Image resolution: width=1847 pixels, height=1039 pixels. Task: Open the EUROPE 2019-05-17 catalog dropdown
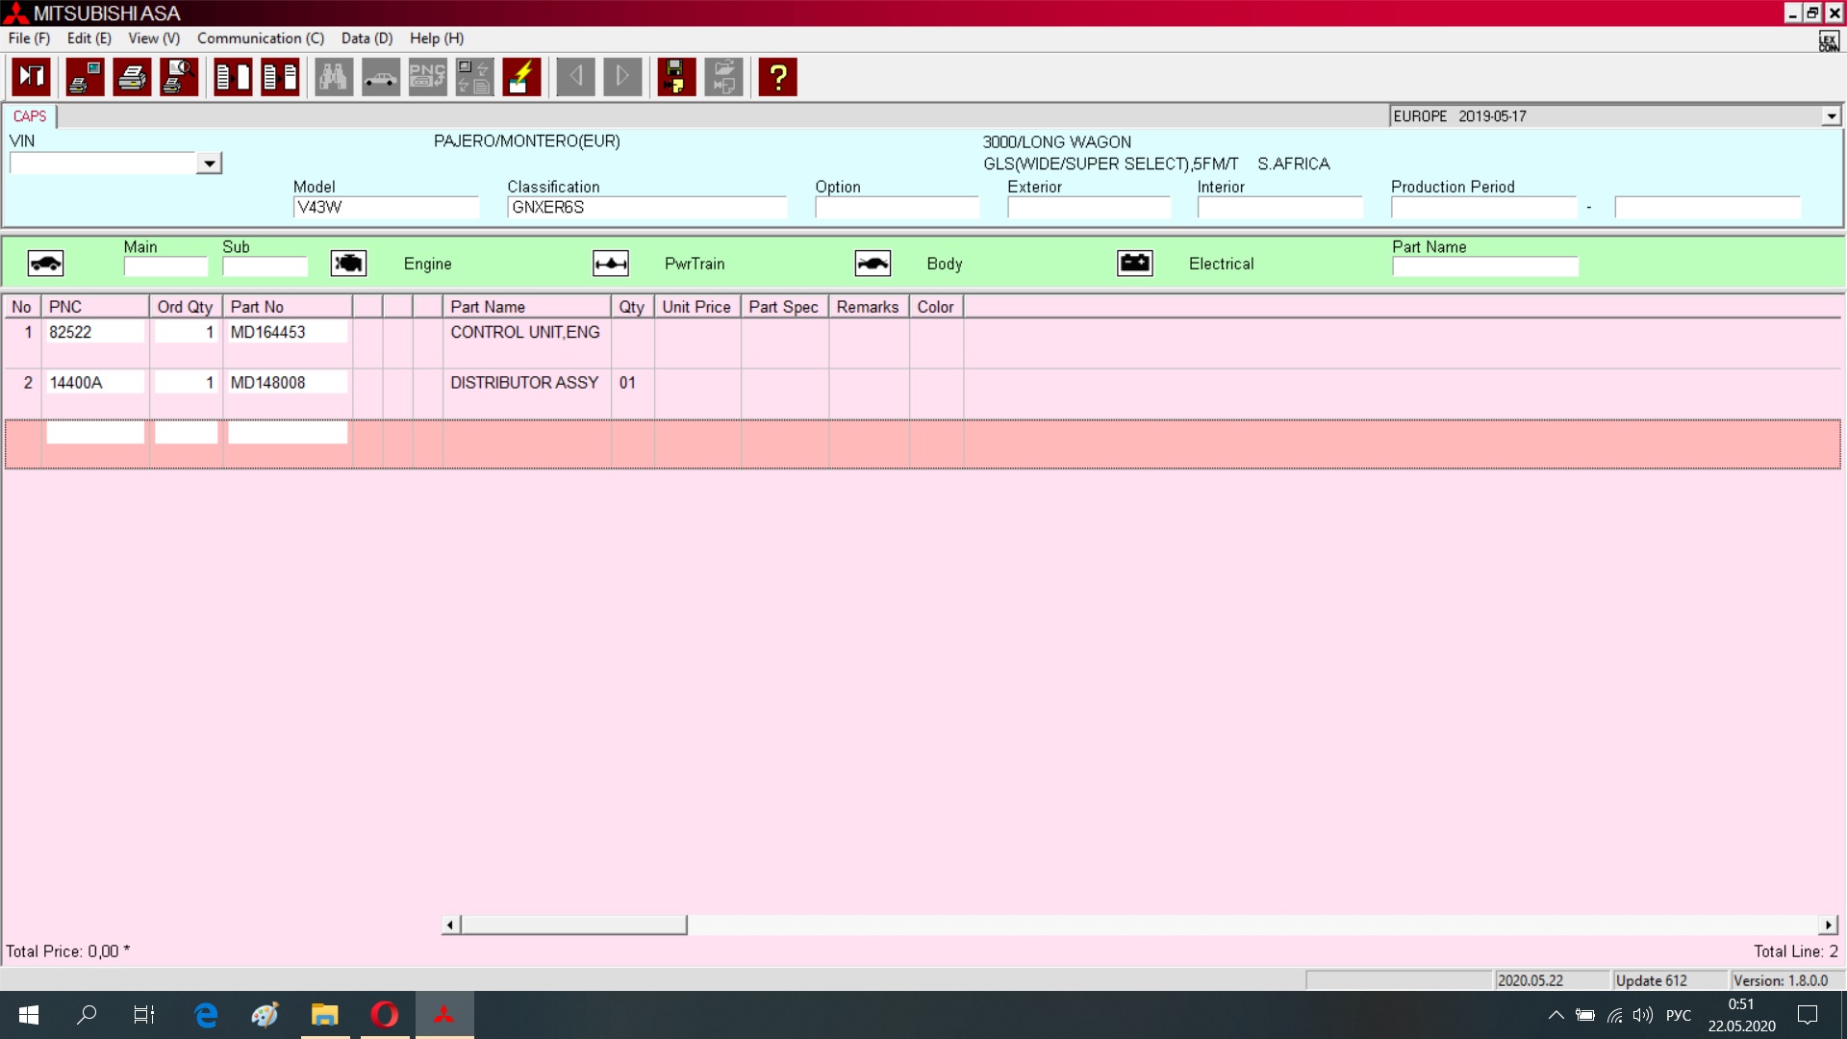[1831, 116]
